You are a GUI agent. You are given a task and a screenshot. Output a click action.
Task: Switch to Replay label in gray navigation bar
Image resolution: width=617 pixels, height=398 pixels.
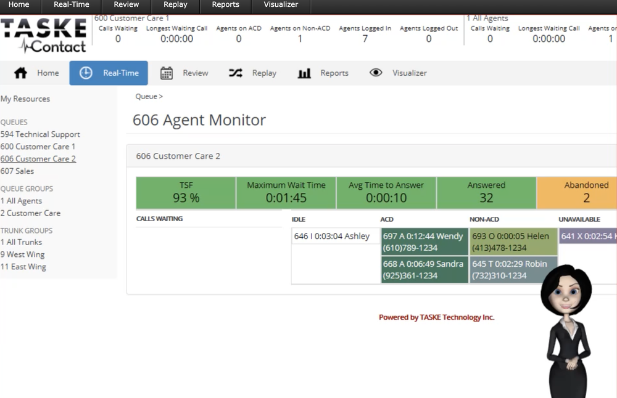[264, 73]
